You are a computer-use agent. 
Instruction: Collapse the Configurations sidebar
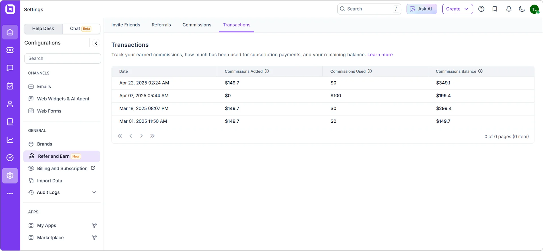point(96,43)
